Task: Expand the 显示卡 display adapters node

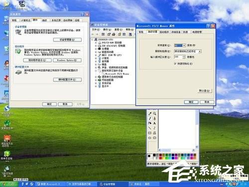Action: pyautogui.click(x=96, y=86)
